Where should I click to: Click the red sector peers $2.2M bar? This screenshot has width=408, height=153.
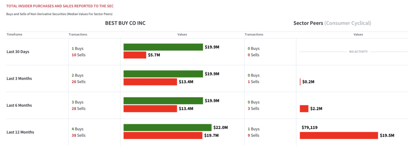pos(304,108)
